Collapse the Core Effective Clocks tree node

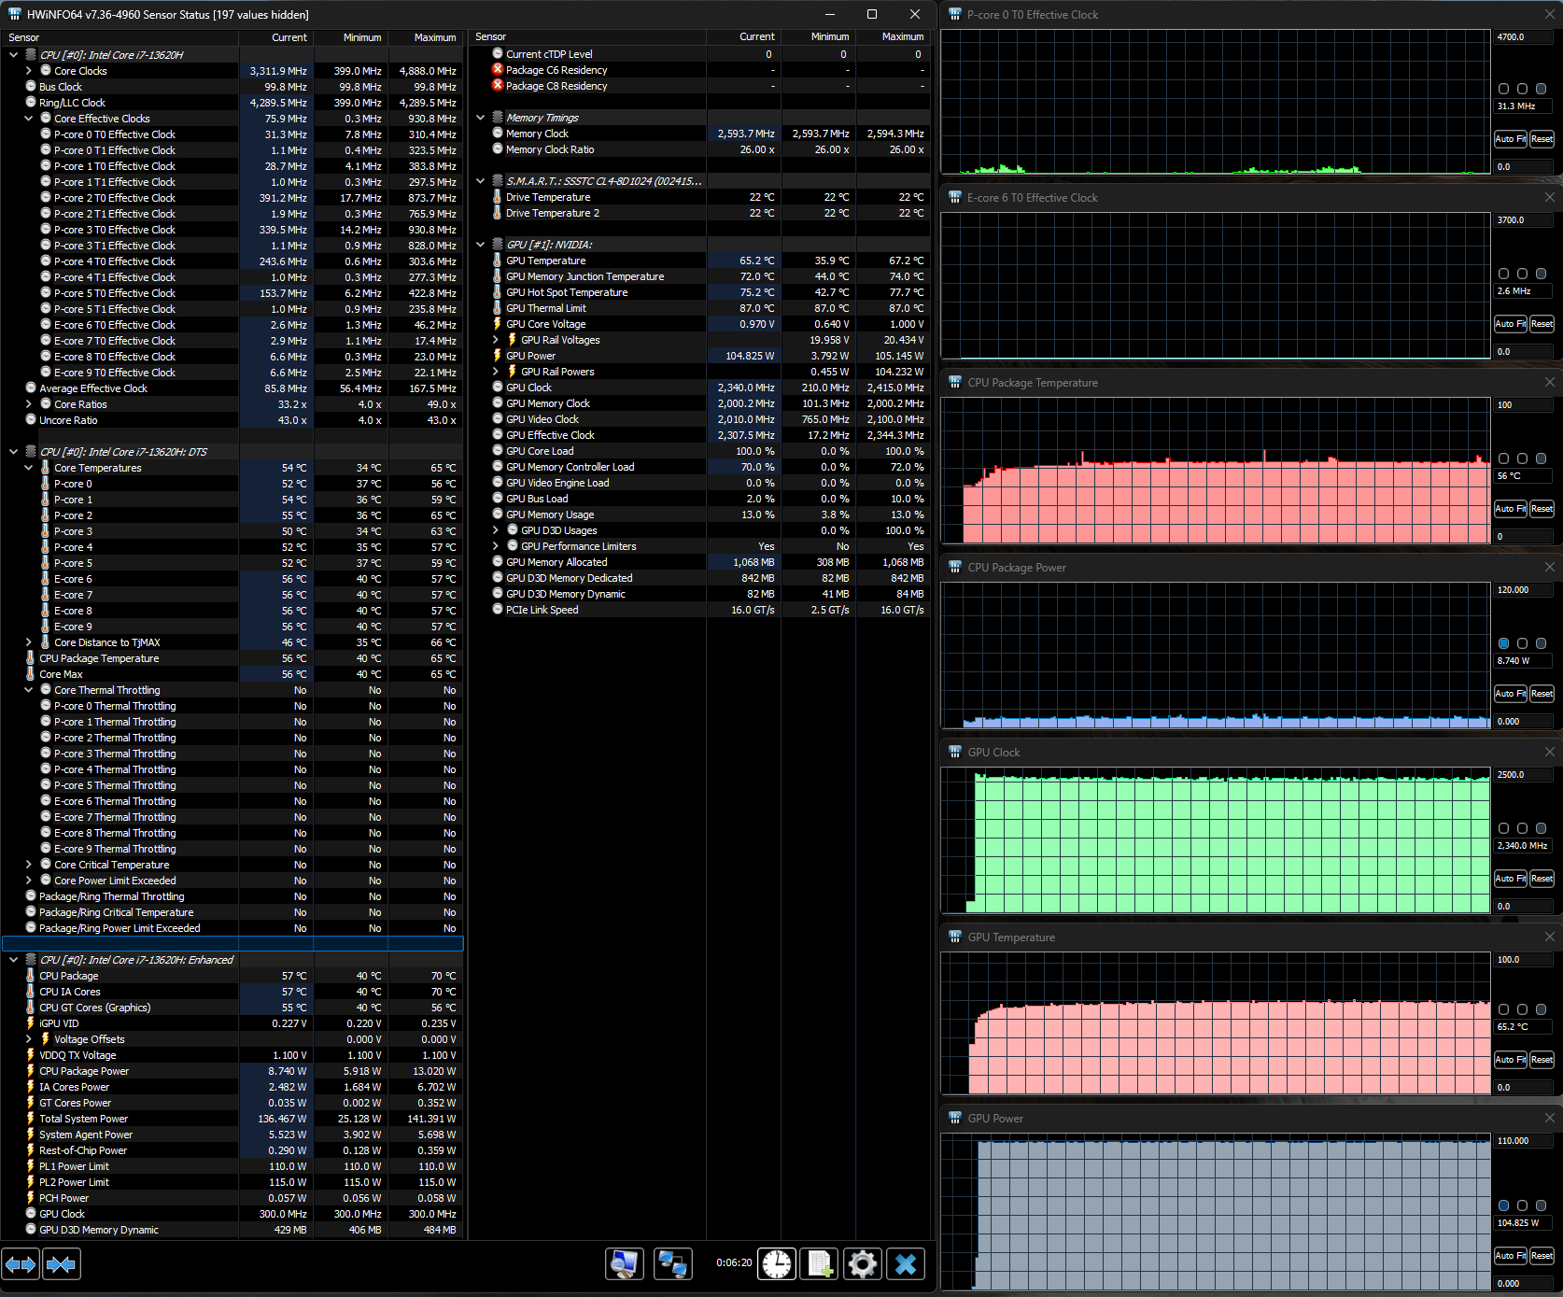[29, 119]
